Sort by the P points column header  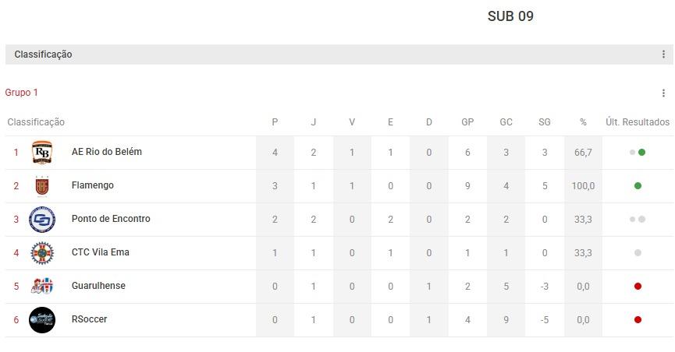pyautogui.click(x=275, y=122)
